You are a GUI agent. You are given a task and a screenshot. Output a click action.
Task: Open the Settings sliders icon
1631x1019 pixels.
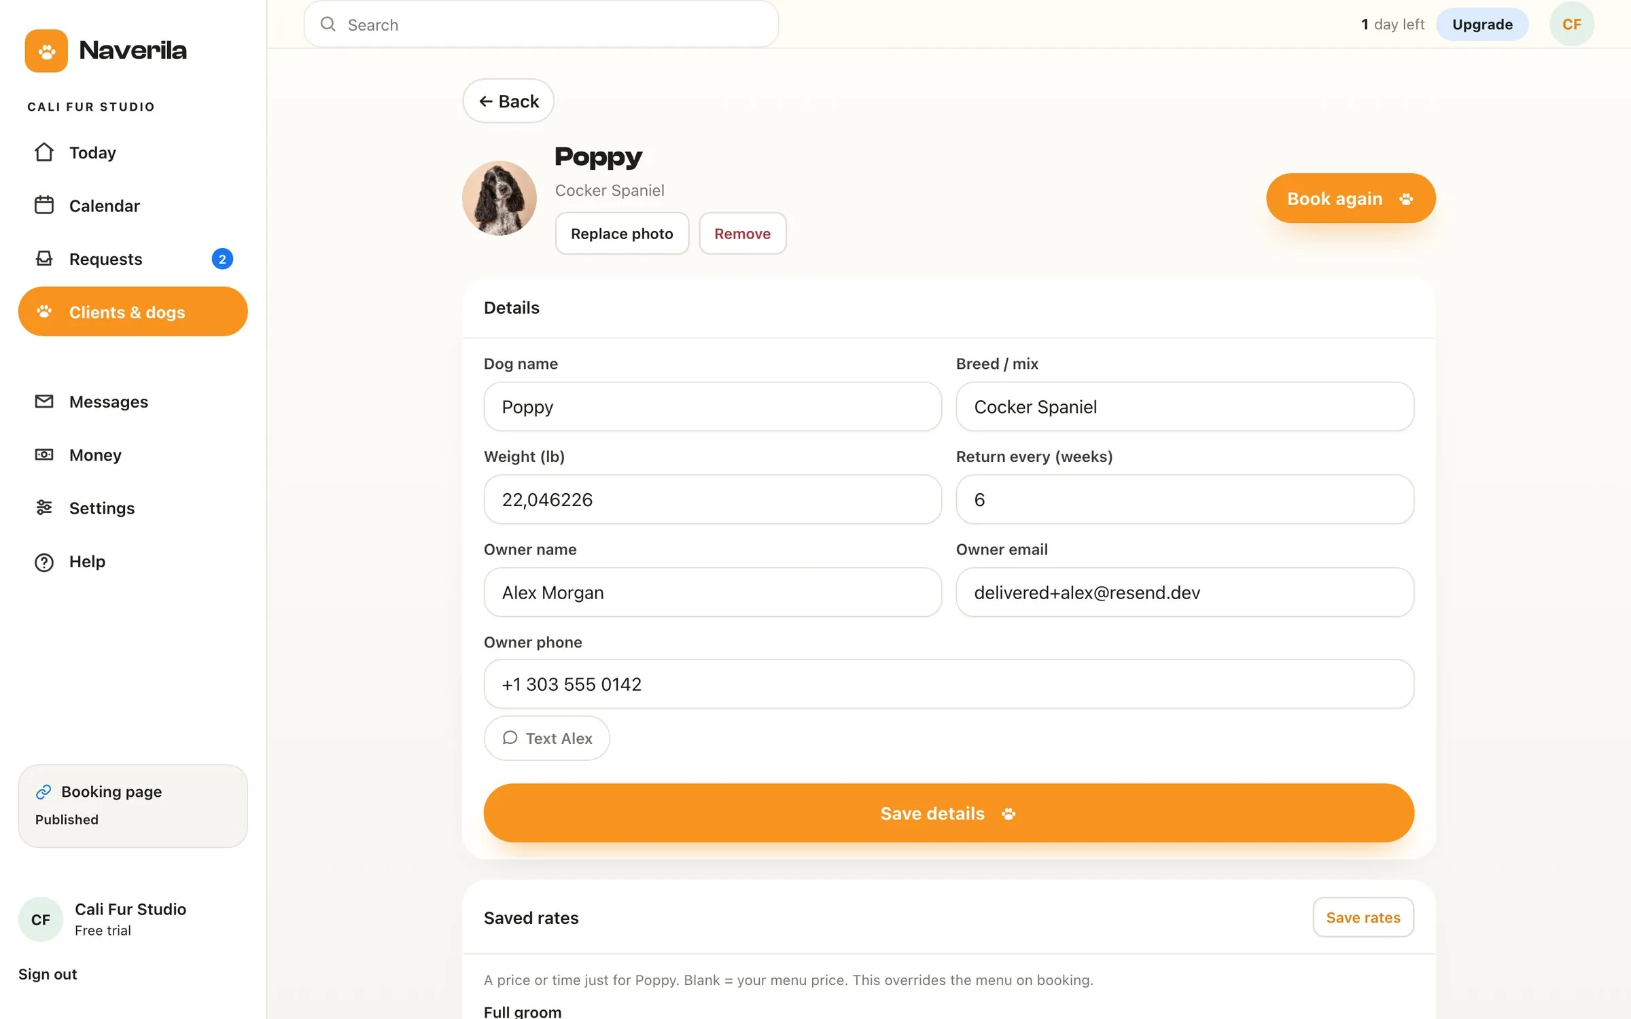pyautogui.click(x=44, y=507)
